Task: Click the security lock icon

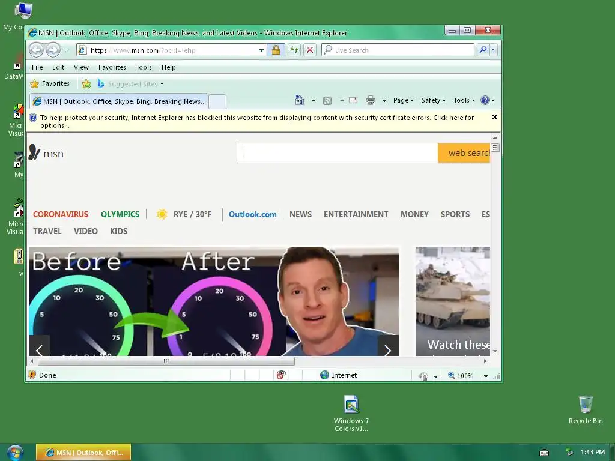Action: tap(276, 50)
